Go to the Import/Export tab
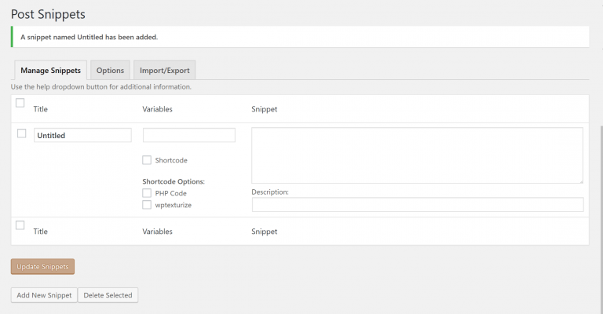Image resolution: width=603 pixels, height=314 pixels. pos(164,70)
